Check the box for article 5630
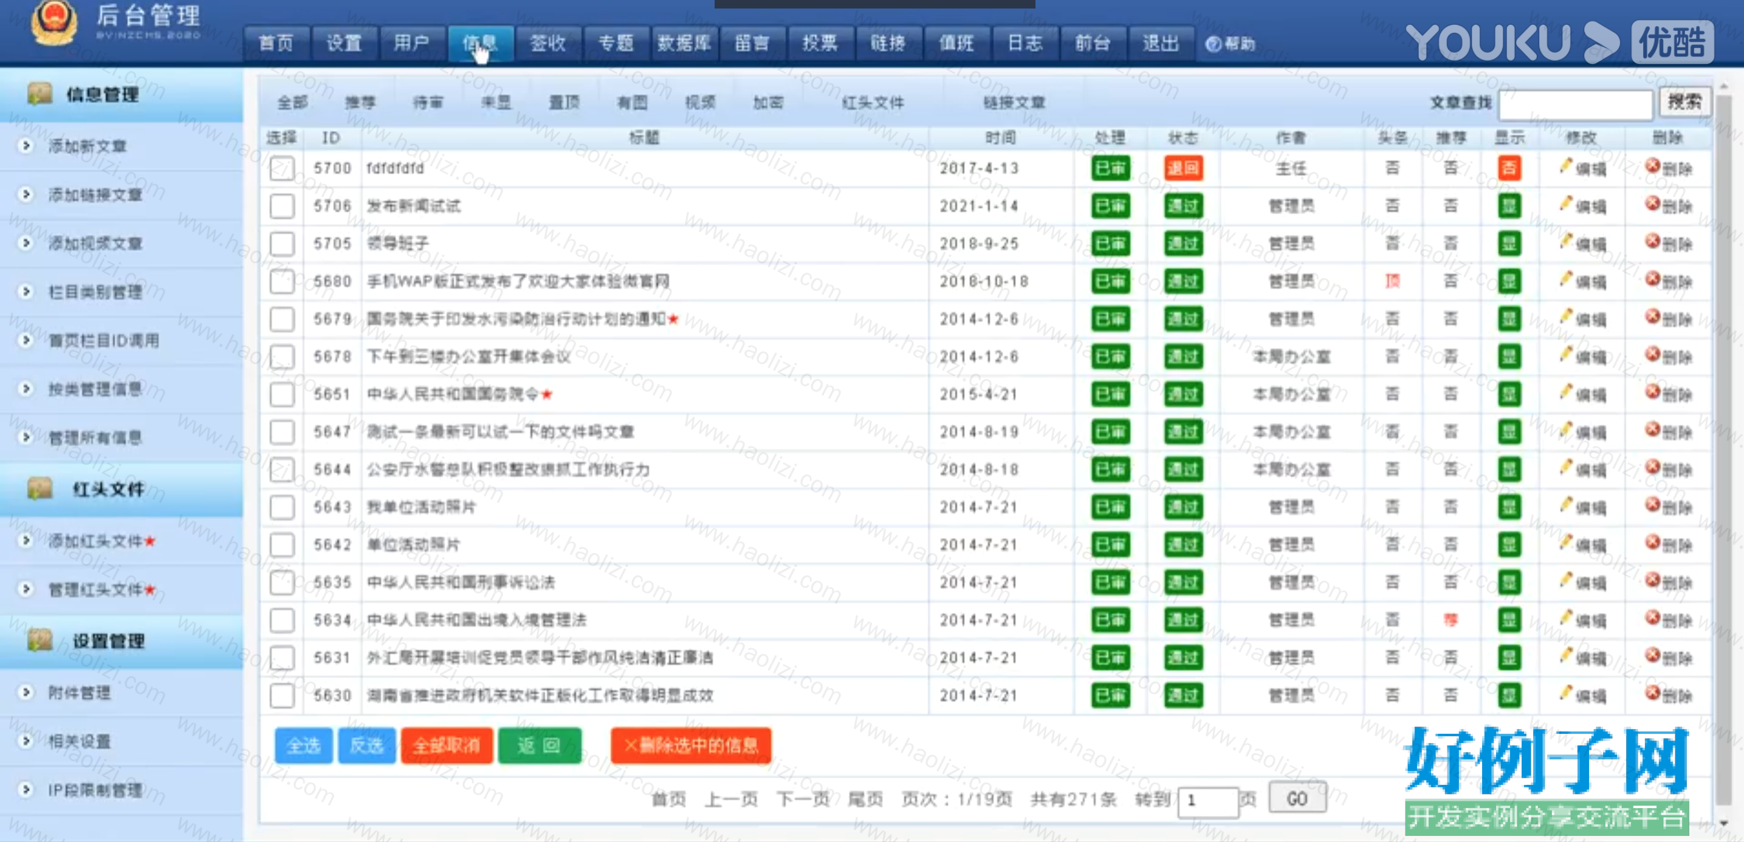 point(281,695)
